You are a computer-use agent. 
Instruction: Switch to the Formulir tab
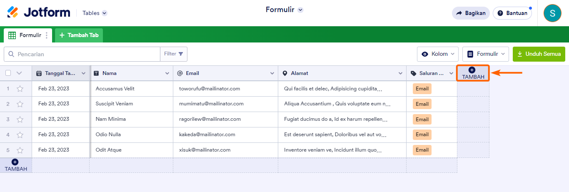[25, 35]
